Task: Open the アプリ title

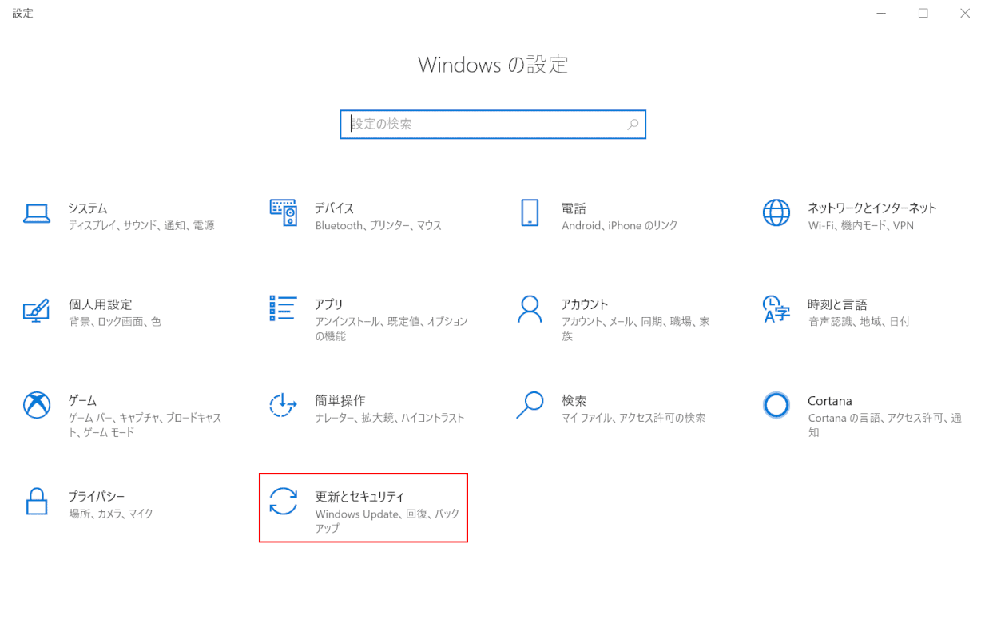Action: 329,304
